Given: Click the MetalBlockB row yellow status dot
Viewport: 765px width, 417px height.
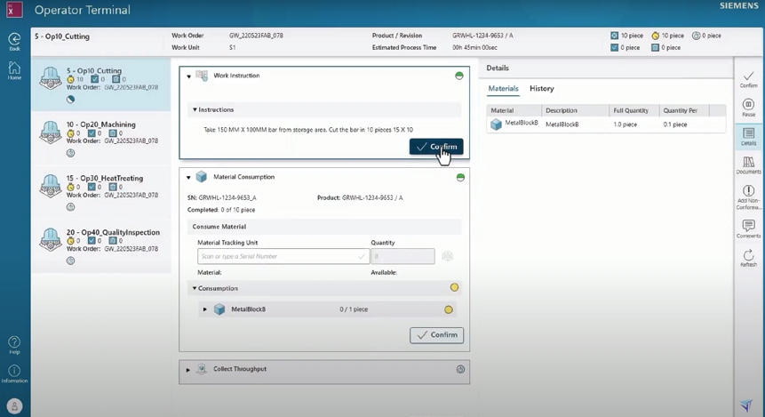Looking at the screenshot, I should click(449, 309).
